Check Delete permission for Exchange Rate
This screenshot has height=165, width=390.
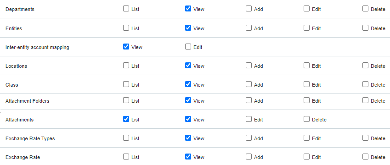[365, 157]
